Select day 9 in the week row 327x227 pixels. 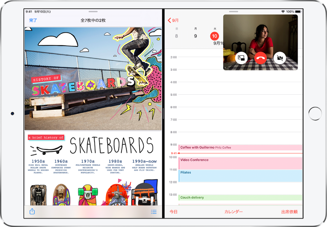point(195,36)
